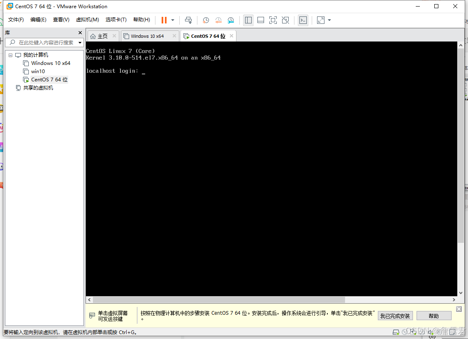Select the CentOS 7 64 位 tab
468x339 pixels.
(x=208, y=36)
